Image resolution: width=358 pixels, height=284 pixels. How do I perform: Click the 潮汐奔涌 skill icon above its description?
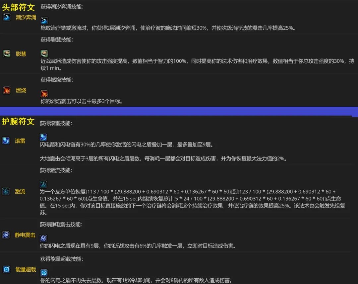point(44,21)
